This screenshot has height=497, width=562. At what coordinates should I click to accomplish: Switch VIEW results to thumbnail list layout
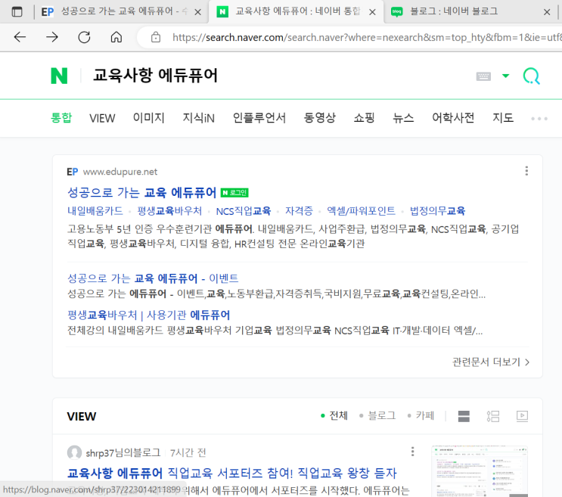tap(493, 416)
